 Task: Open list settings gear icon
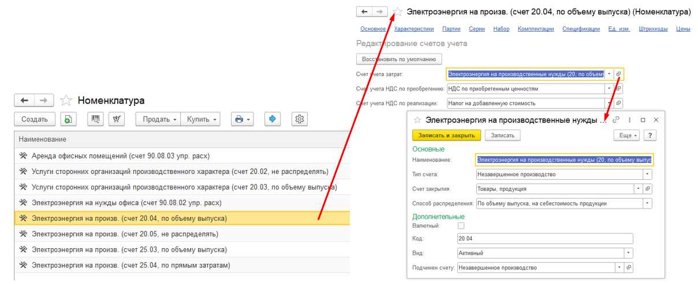(300, 119)
